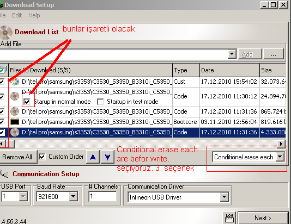291x224 pixels.
Task: Click the colorful disc icon of the Cust file
Action: [15, 82]
